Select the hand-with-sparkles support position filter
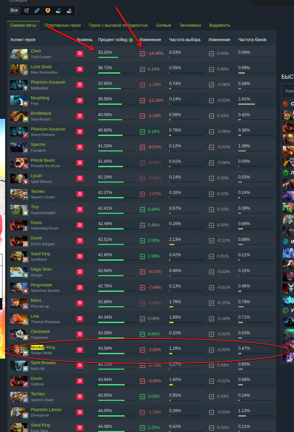 tap(58, 11)
